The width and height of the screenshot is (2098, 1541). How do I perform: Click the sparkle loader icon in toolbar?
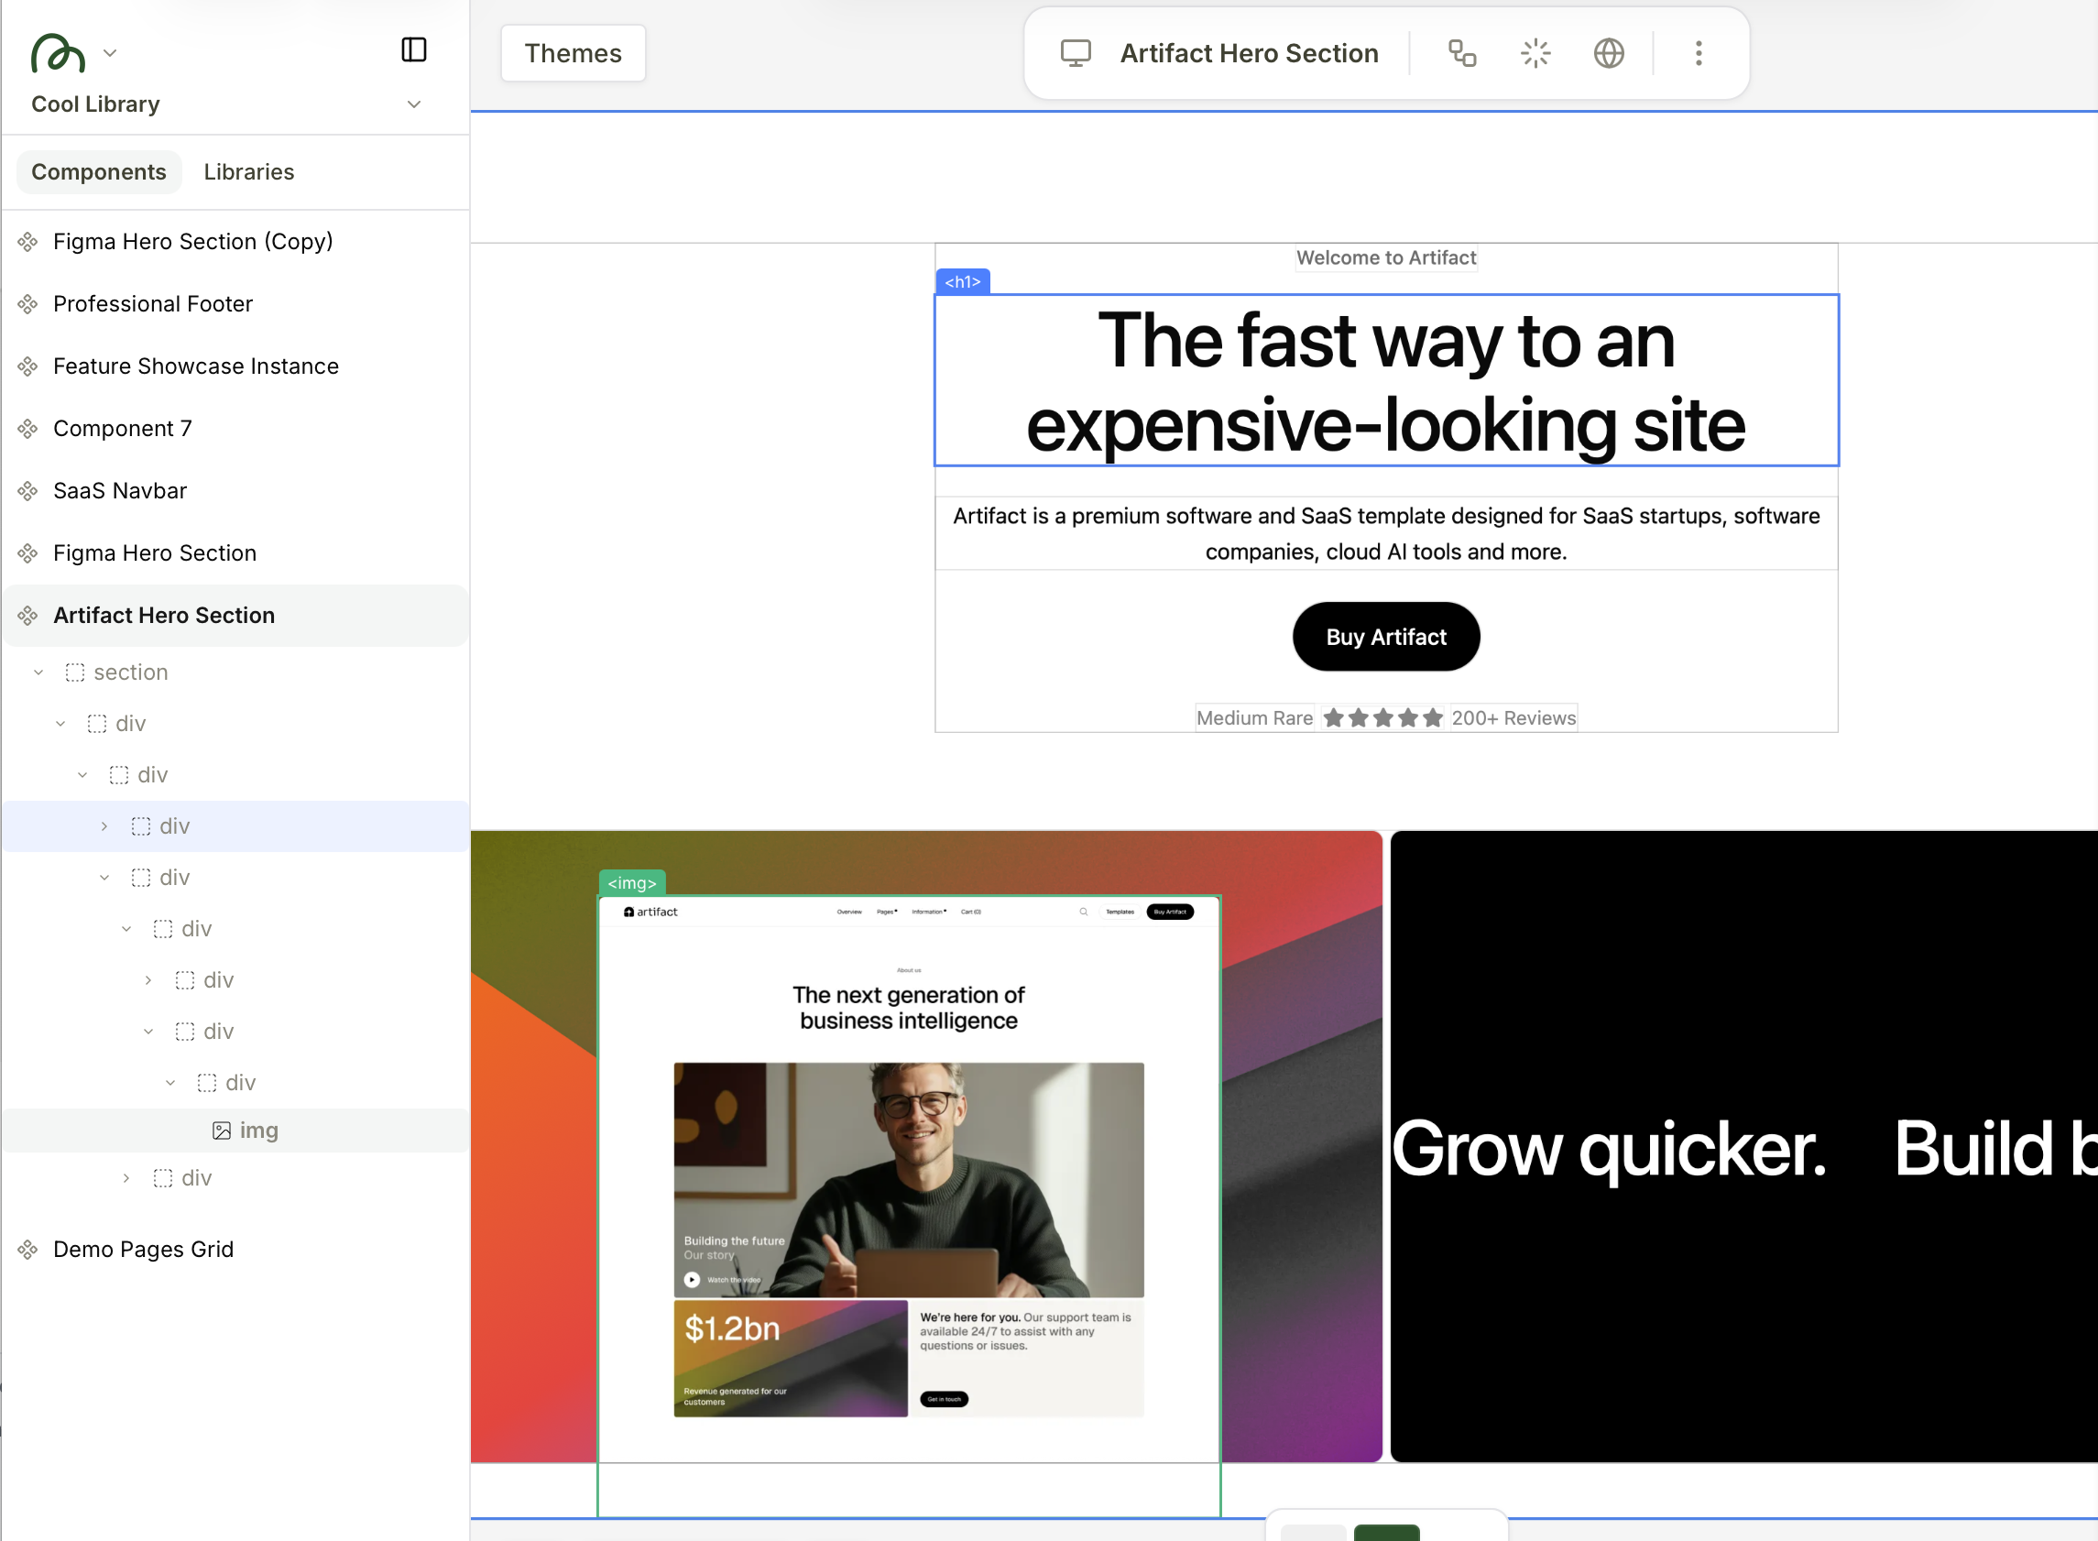(x=1535, y=53)
